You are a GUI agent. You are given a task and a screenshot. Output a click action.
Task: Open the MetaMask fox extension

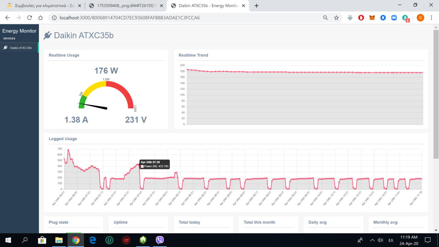pos(372,18)
